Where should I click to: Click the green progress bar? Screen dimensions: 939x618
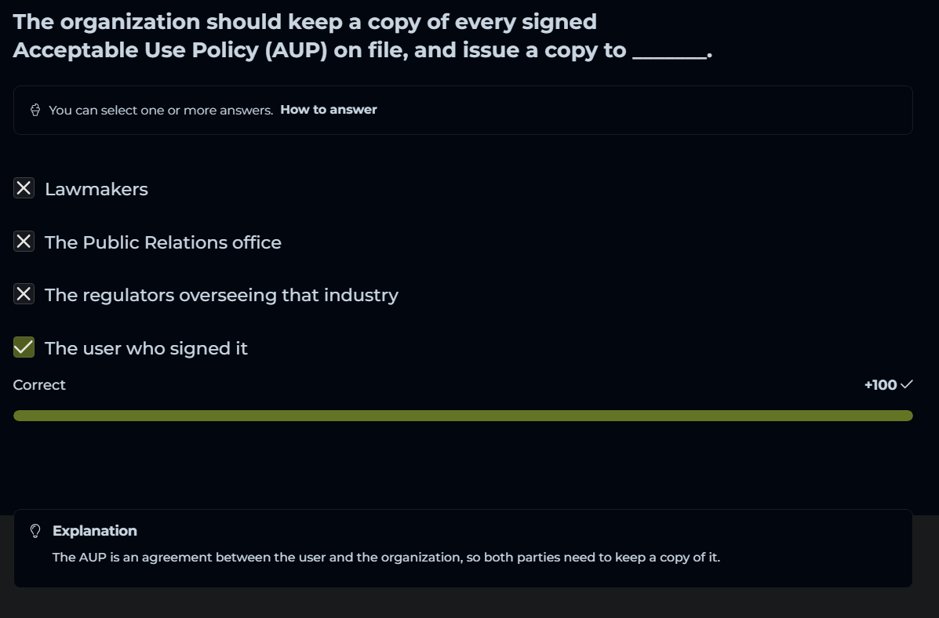(463, 416)
